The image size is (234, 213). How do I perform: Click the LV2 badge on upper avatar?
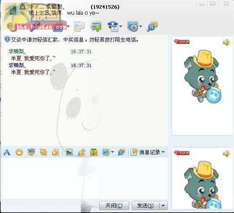[182, 42]
